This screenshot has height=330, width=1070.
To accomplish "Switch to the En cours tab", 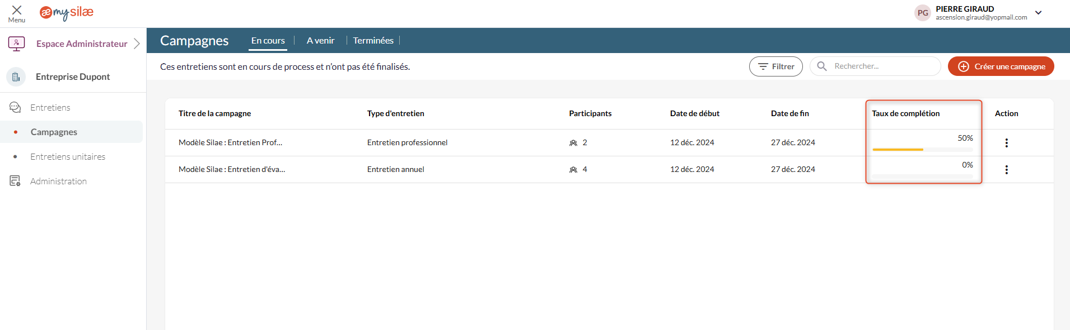I will click(268, 41).
